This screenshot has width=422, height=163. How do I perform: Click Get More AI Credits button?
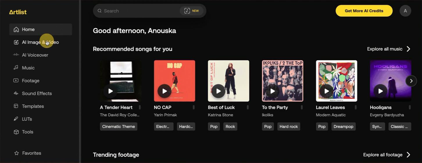364,11
